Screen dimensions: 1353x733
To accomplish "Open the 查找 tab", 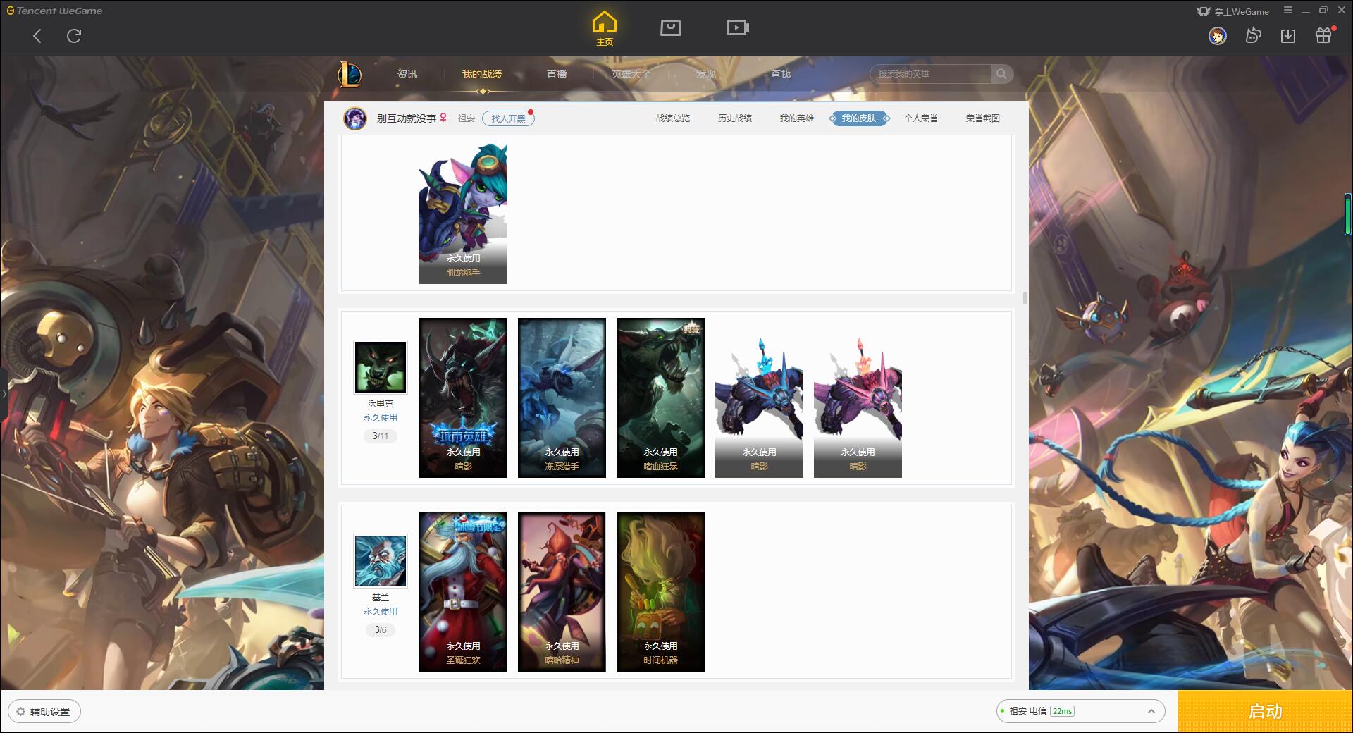I will [x=781, y=74].
